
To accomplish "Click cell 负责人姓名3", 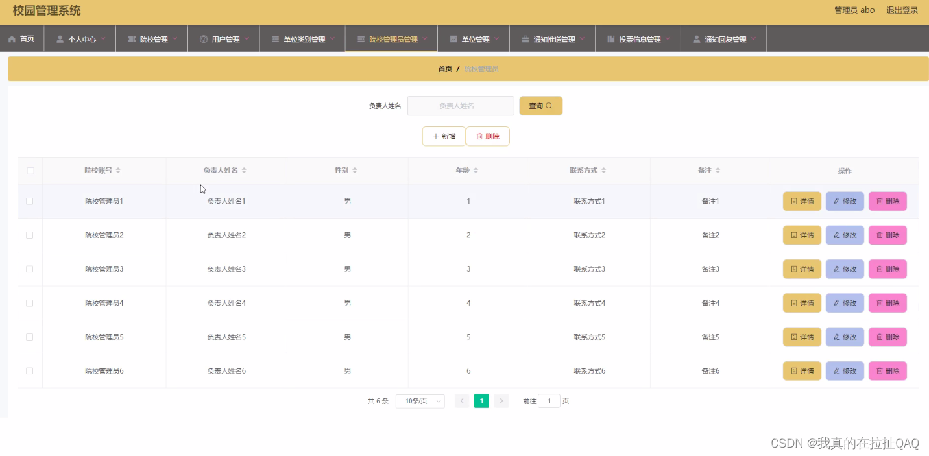I will point(226,269).
